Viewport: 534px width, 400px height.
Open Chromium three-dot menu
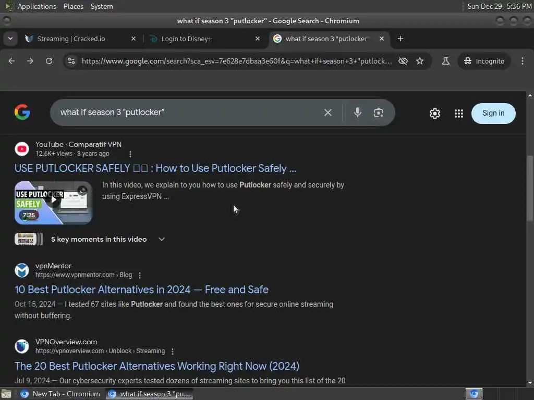coord(523,61)
